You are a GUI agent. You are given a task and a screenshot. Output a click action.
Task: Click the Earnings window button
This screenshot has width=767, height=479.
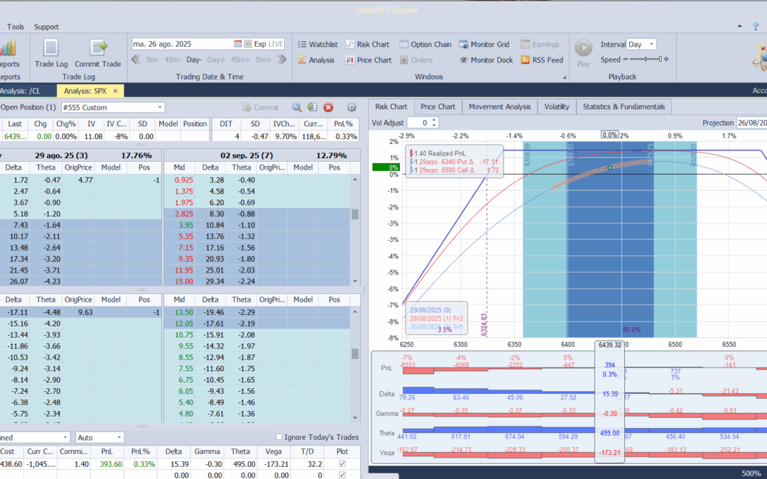click(540, 45)
